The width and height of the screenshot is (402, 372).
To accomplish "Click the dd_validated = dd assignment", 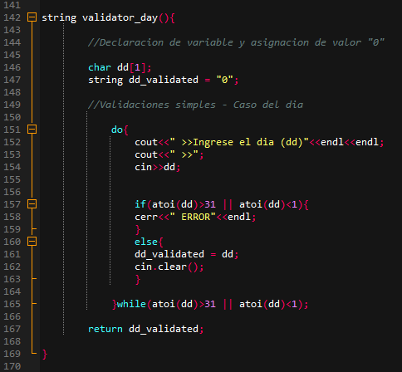I will tap(186, 254).
